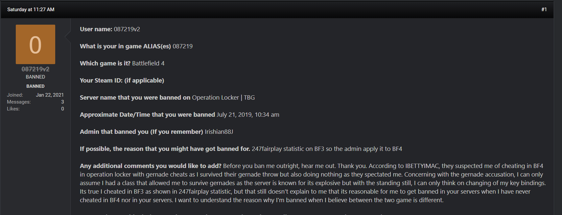This screenshot has width=562, height=215.
Task: Select the bold BANNED badge above Joined
Action: click(35, 86)
